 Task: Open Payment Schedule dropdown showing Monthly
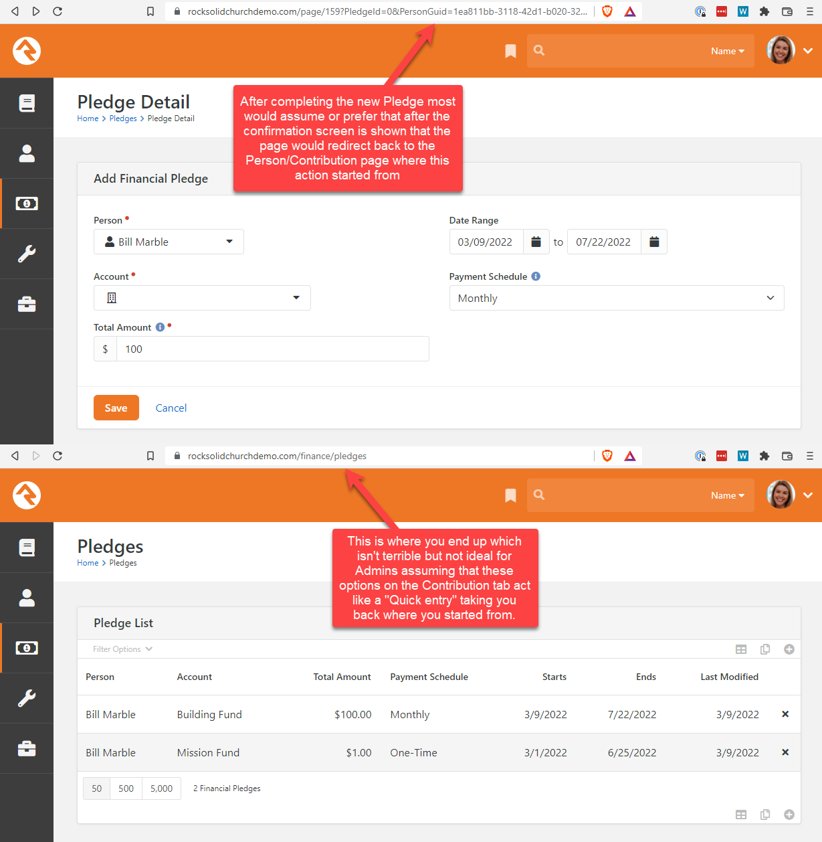(x=617, y=298)
